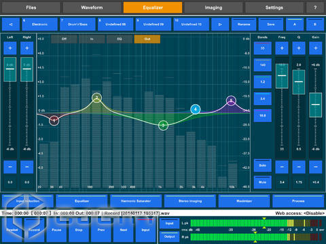Click the Right channel level slider
The width and height of the screenshot is (326, 244).
(x=26, y=69)
